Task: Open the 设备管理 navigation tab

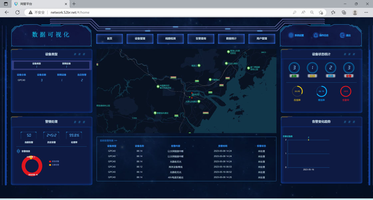Action: pyautogui.click(x=140, y=39)
